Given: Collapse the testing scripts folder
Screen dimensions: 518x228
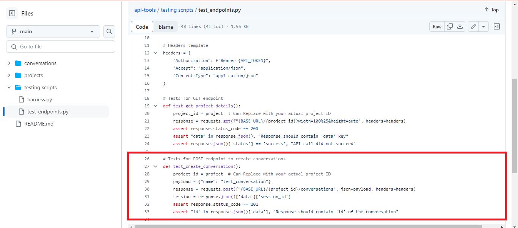Looking at the screenshot, I should pyautogui.click(x=9, y=87).
